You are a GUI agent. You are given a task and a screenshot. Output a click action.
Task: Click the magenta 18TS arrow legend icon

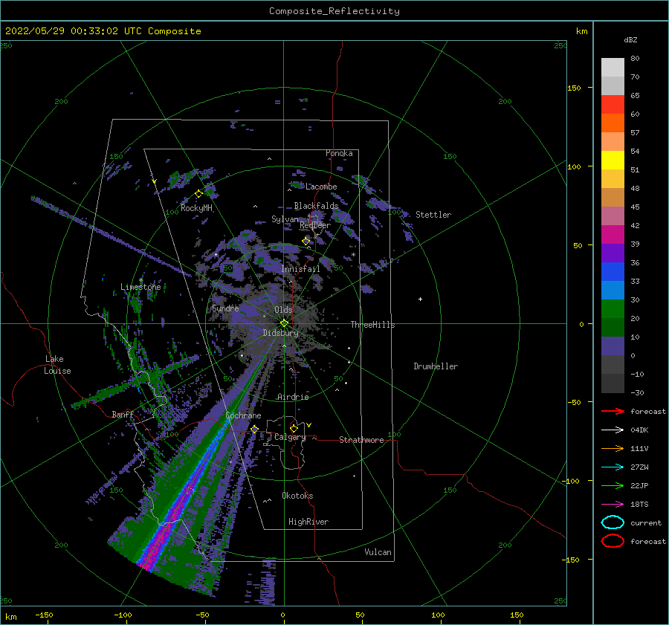pos(613,505)
